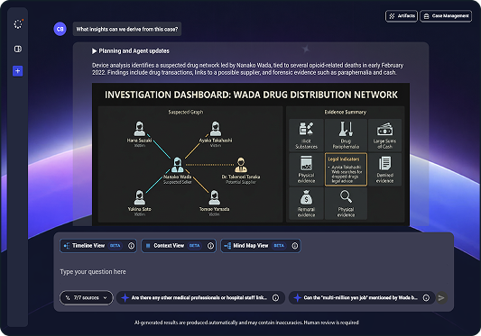
Task: Click the loading circle logo icon in sidebar
Action: [18, 24]
